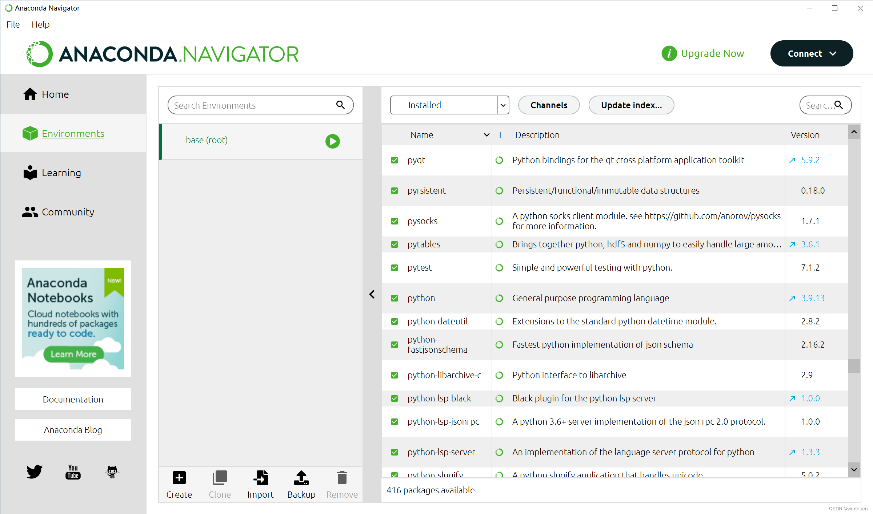Toggle the python-dateutil package checkbox
Image resolution: width=873 pixels, height=514 pixels.
click(x=395, y=321)
